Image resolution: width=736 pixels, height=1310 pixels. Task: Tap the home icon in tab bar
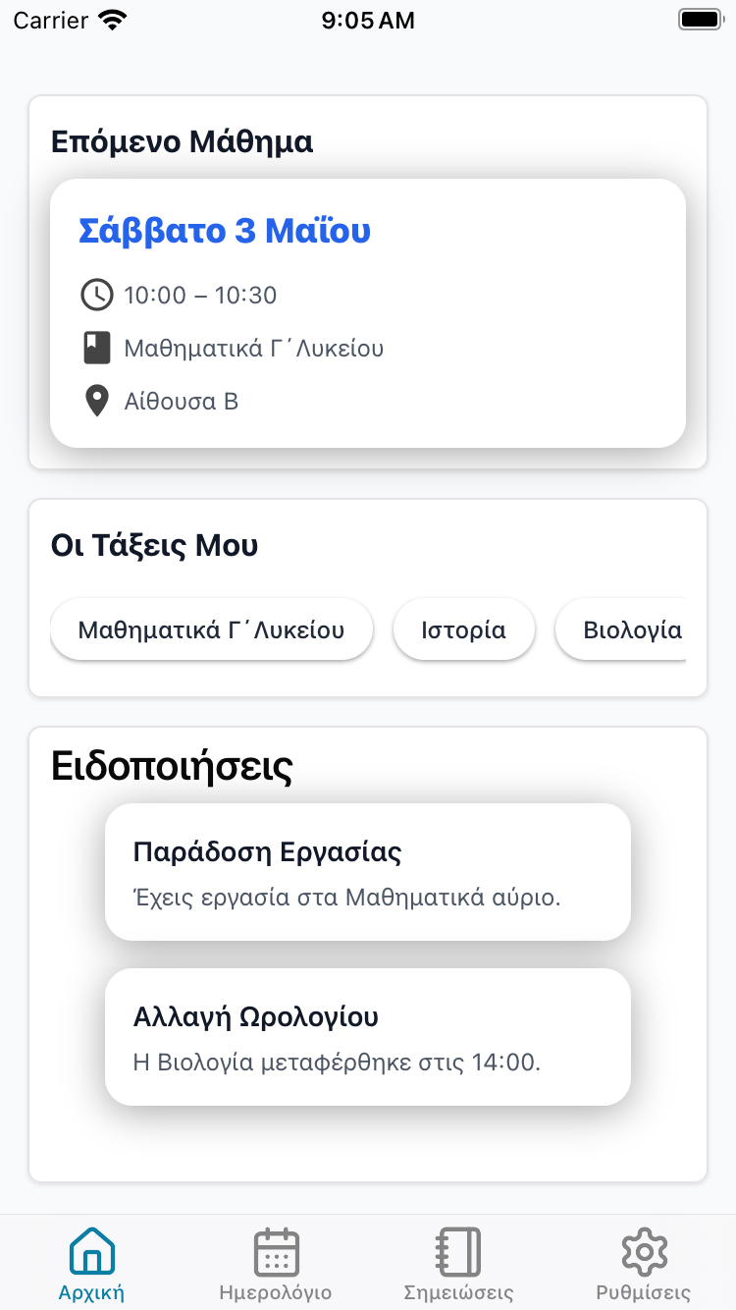pos(91,1252)
